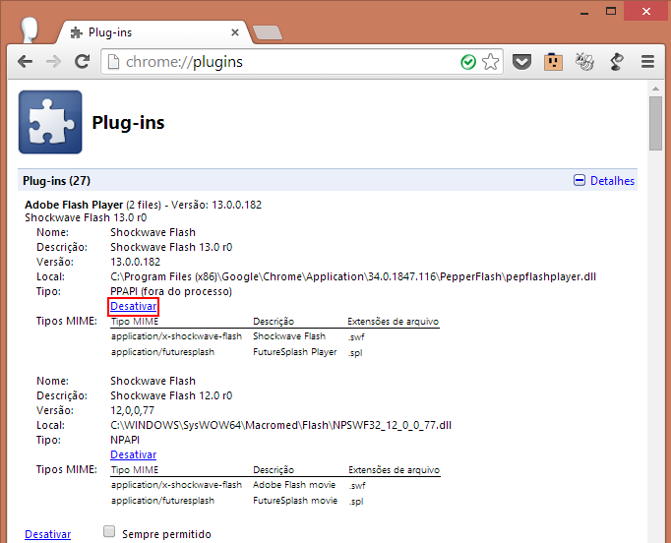Screen dimensions: 671x543
Task: Reload the plugins page
Action: point(82,62)
